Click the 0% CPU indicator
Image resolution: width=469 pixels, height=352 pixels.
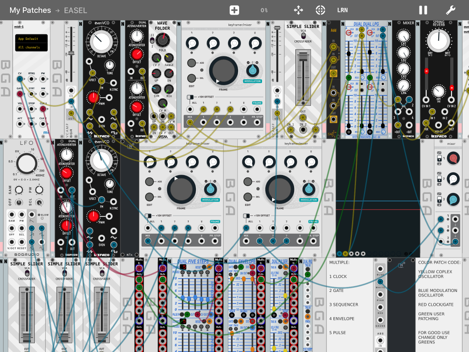click(264, 10)
